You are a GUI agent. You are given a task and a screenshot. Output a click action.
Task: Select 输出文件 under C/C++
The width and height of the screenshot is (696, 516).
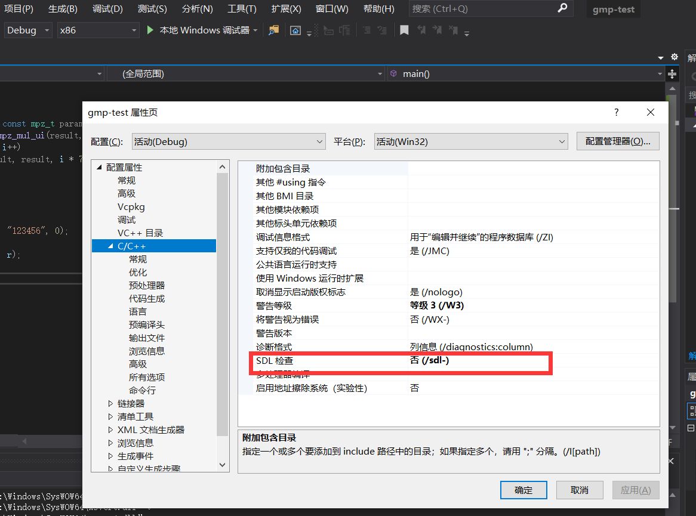pyautogui.click(x=147, y=338)
